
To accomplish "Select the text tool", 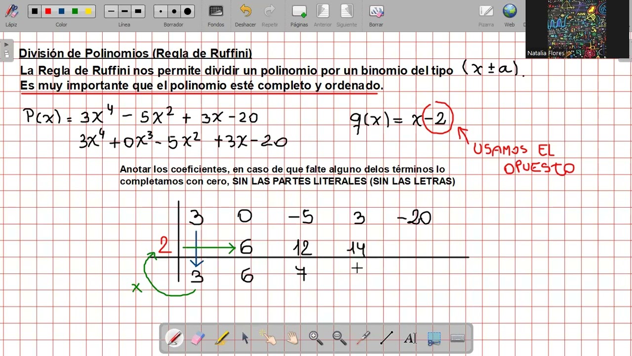I will [410, 338].
